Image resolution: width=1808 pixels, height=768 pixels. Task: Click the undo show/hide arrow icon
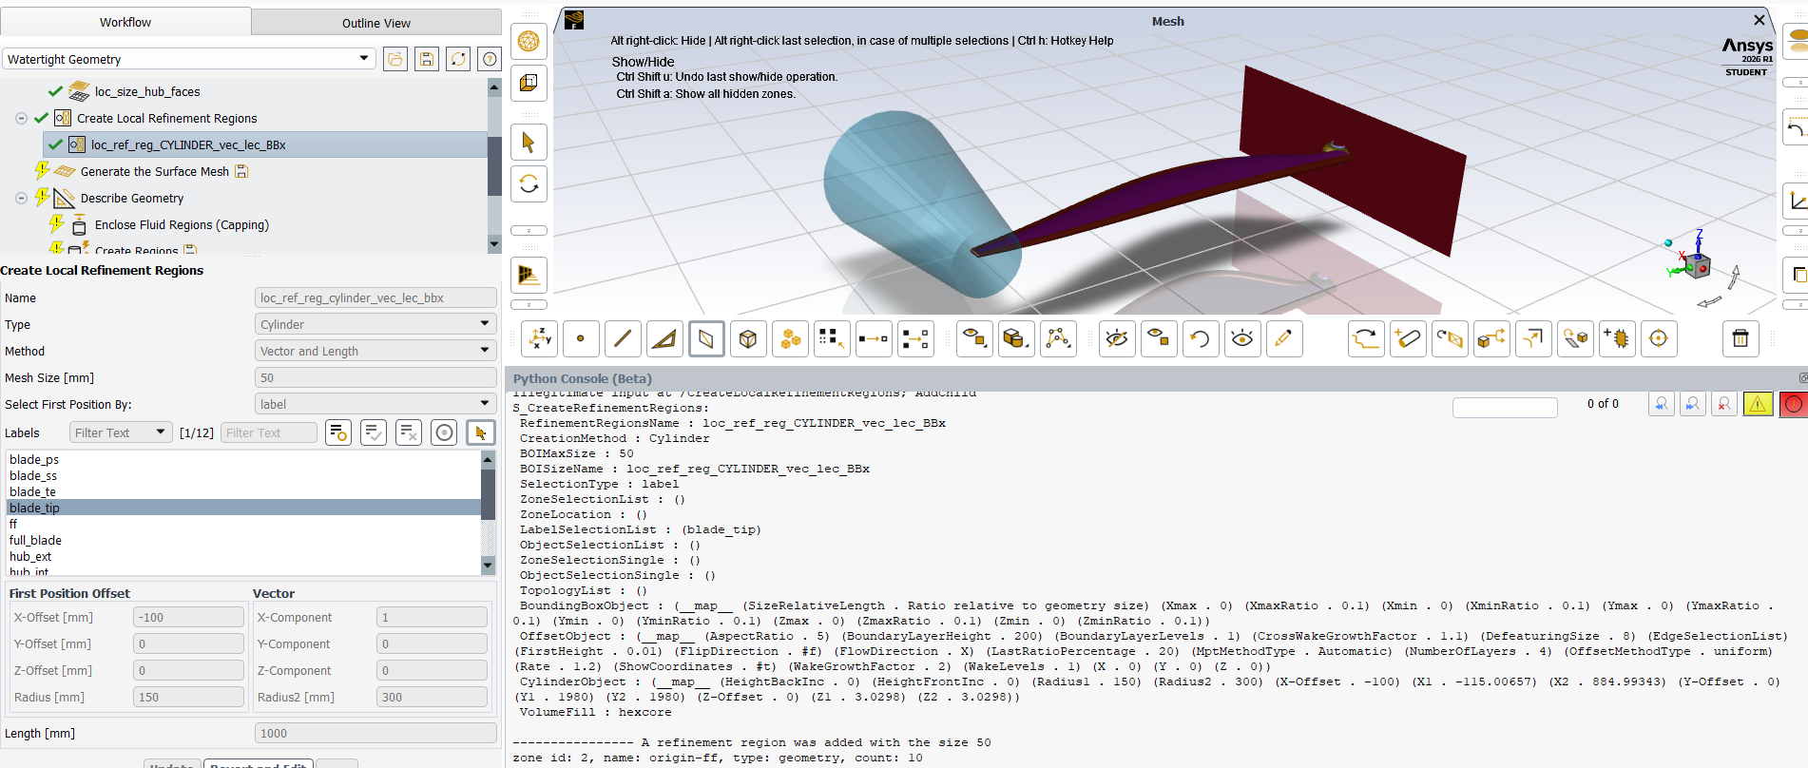(x=1201, y=338)
